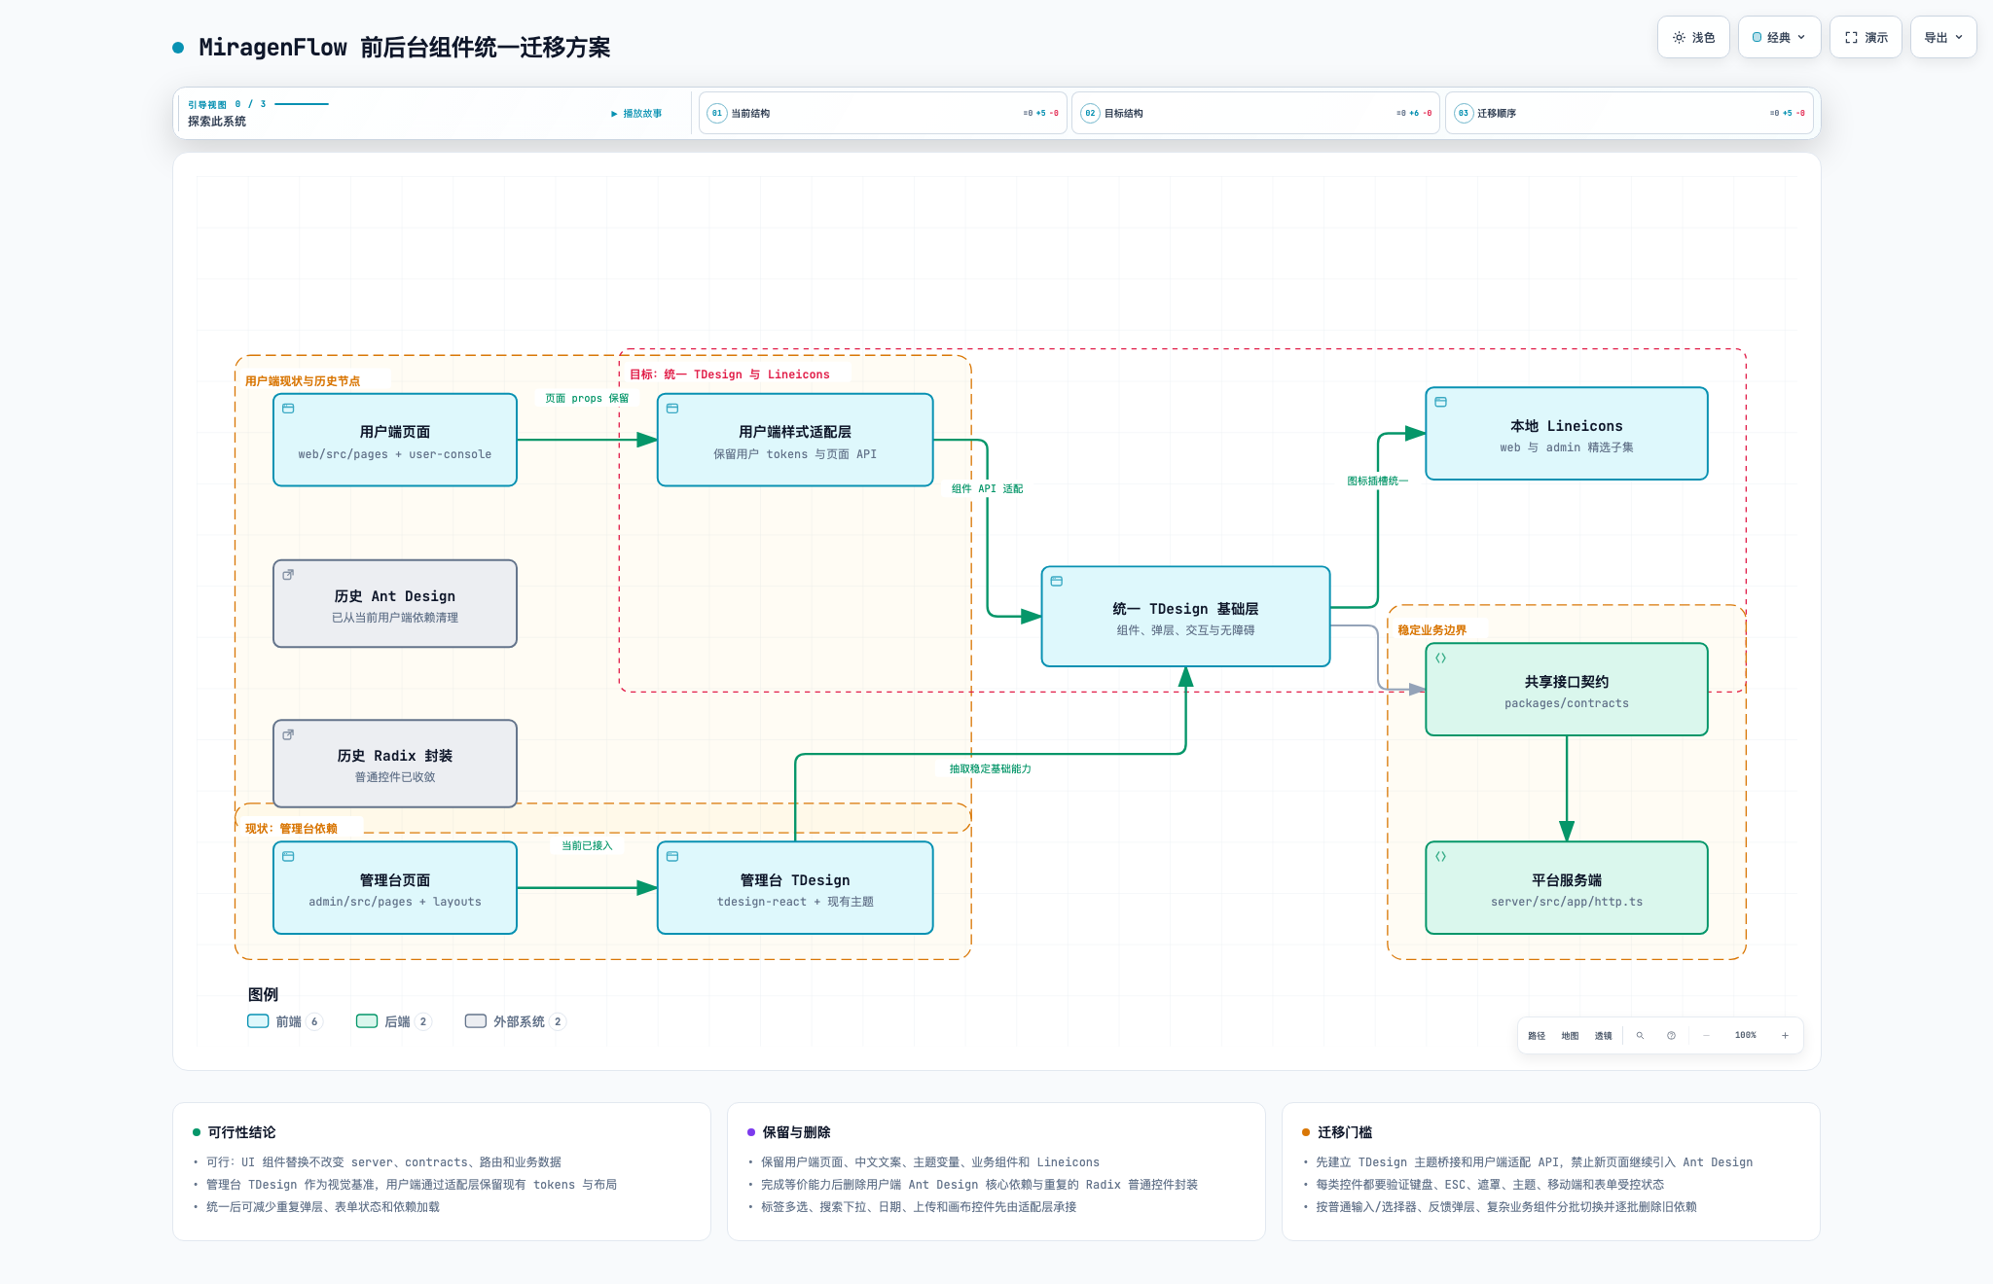Viewport: 1993px width, 1284px height.
Task: Click the 前端 cyan legend swatch
Action: pyautogui.click(x=258, y=1021)
